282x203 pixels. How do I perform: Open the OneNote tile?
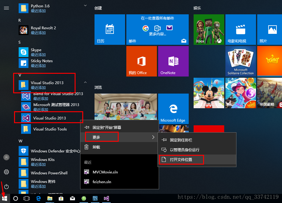[173, 61]
